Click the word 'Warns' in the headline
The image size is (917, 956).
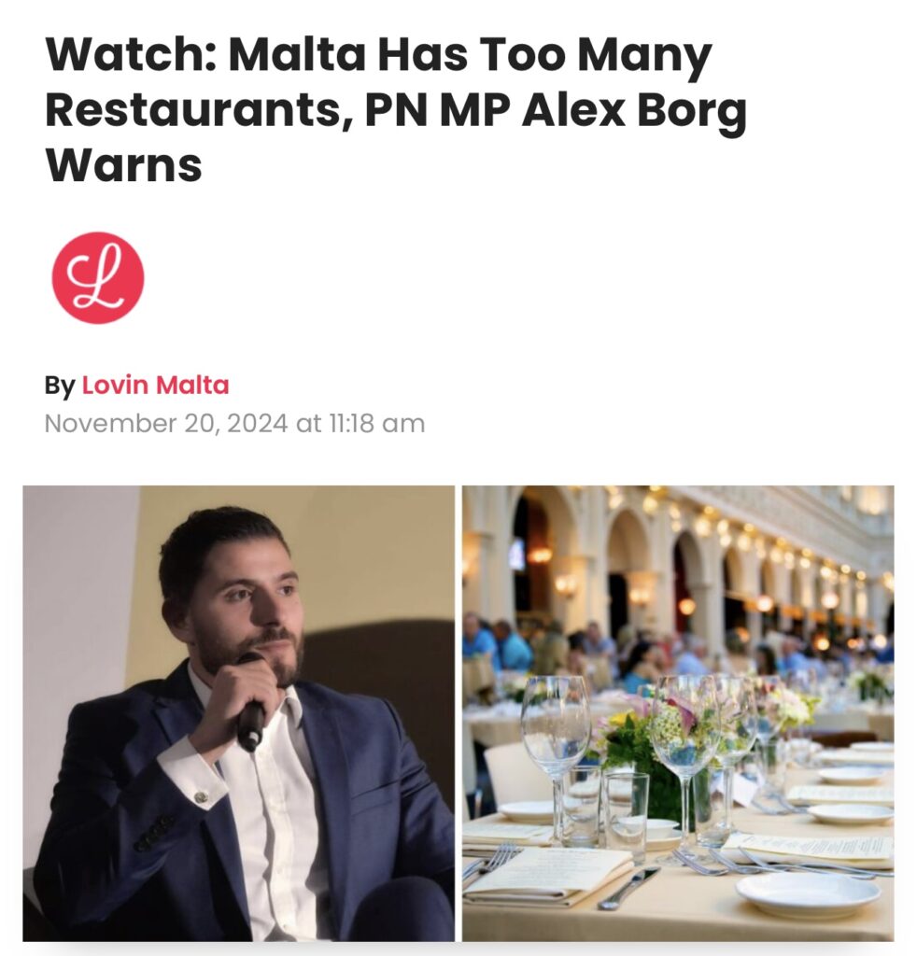[x=124, y=165]
